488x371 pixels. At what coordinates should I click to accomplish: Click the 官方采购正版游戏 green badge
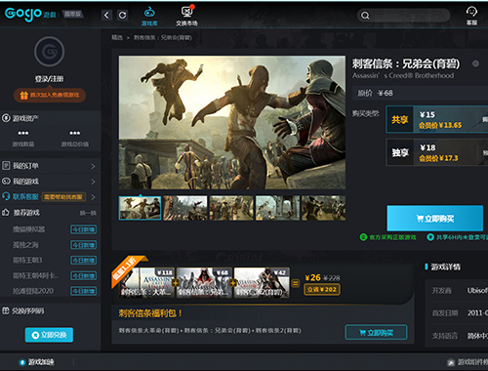point(388,237)
